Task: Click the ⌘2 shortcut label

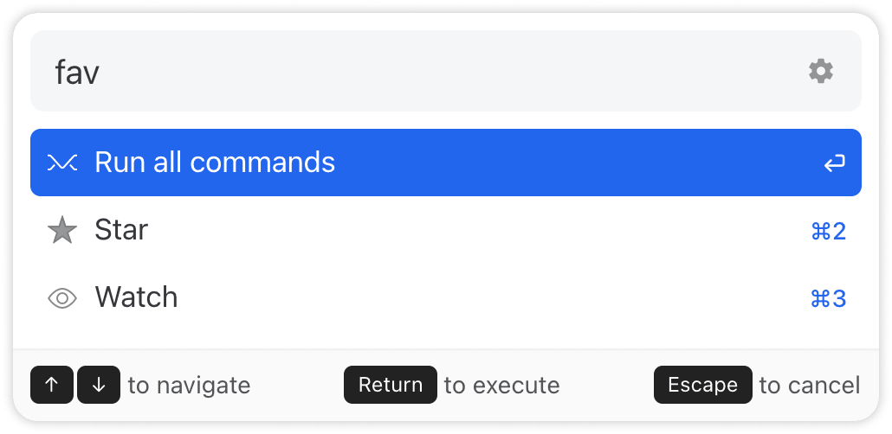Action: tap(828, 231)
